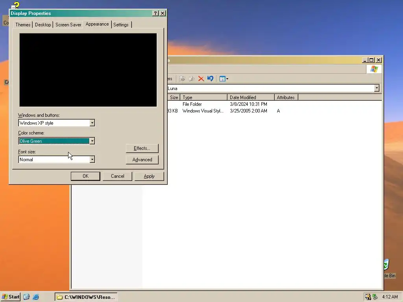Open the Desktop tab
The height and width of the screenshot is (302, 403).
43,25
